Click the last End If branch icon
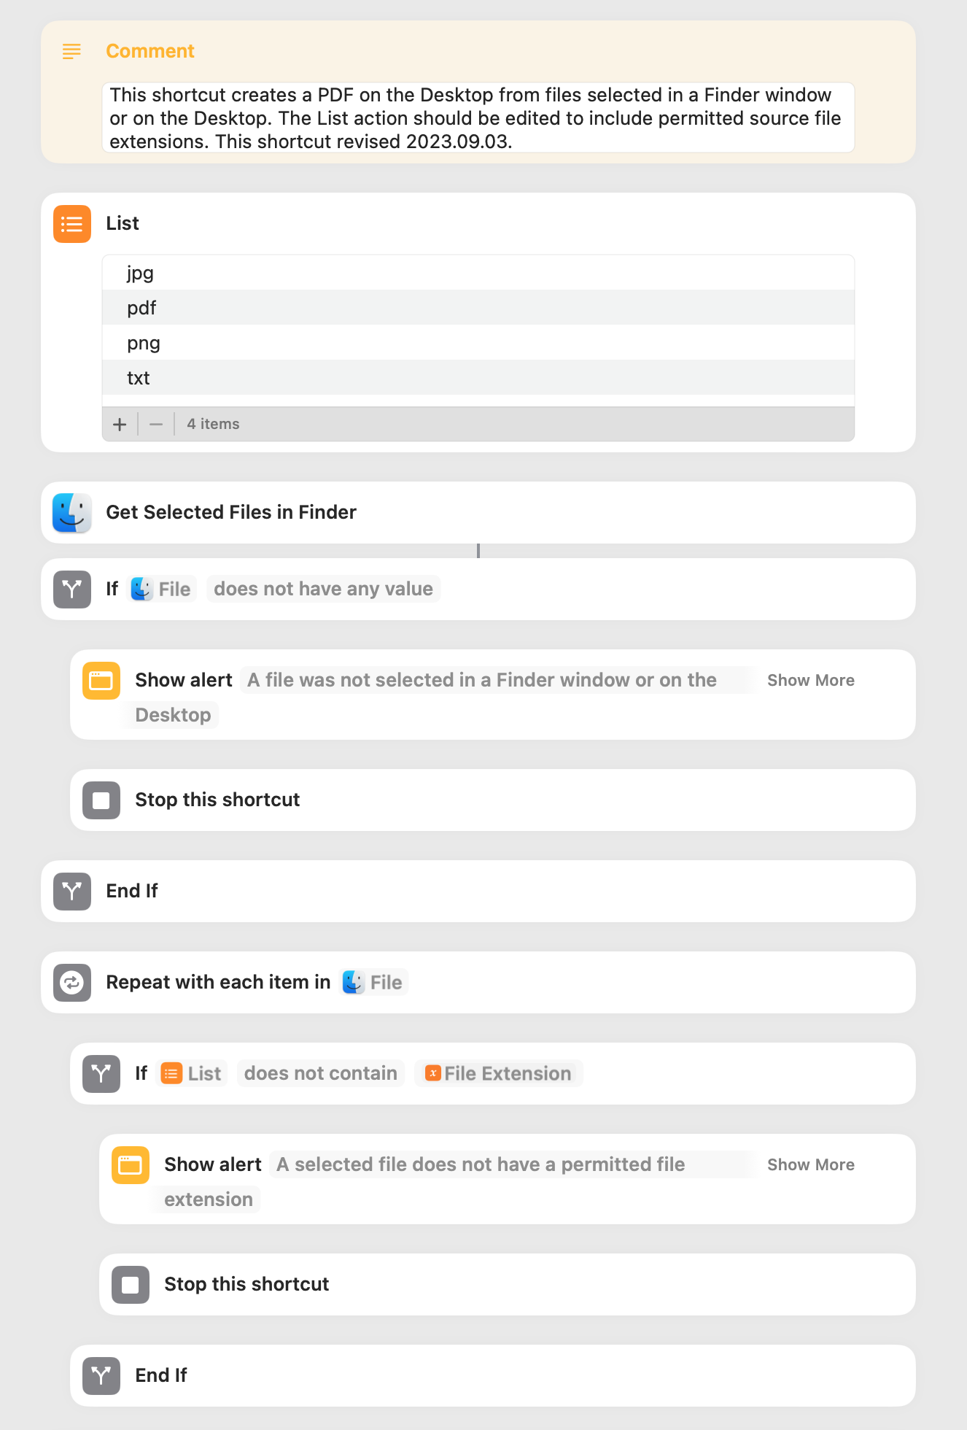The width and height of the screenshot is (967, 1430). [x=101, y=1376]
